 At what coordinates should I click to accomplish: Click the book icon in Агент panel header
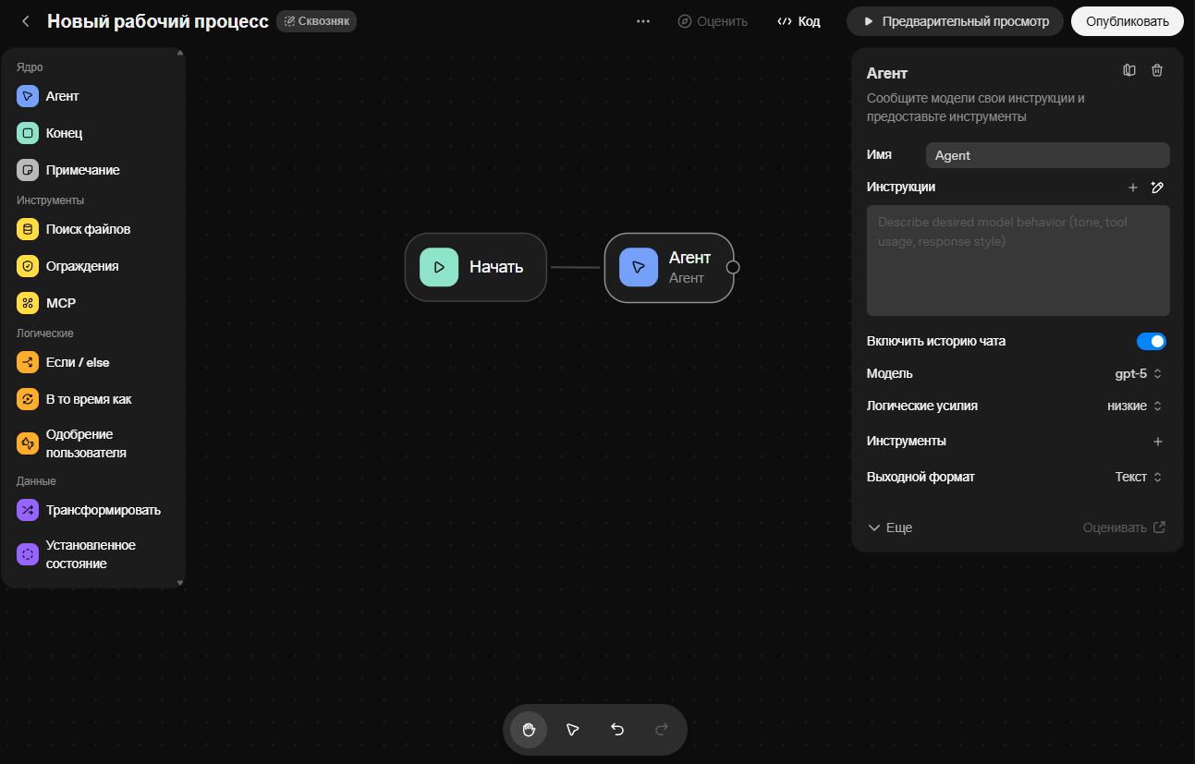point(1129,70)
